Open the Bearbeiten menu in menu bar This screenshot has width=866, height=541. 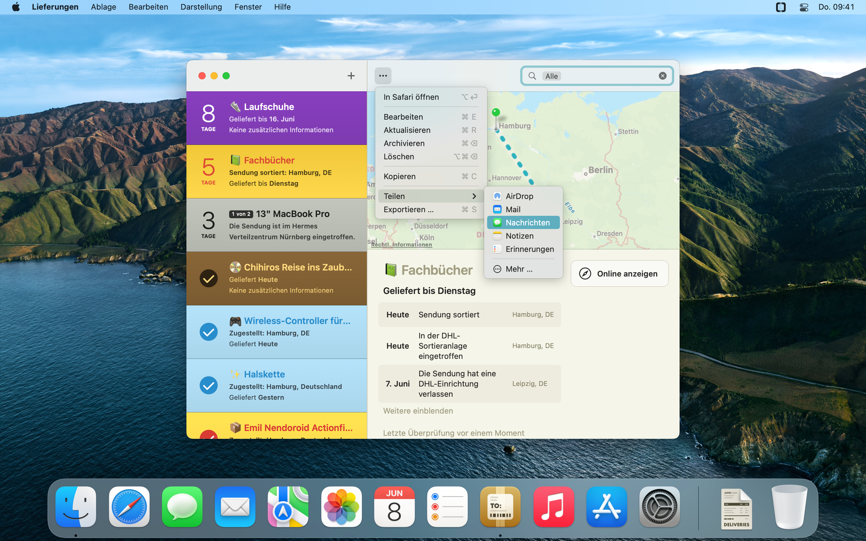[148, 7]
